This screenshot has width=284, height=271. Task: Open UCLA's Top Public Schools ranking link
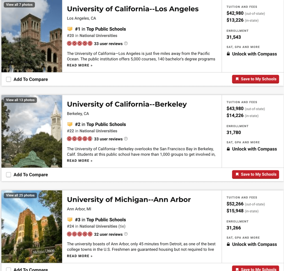coord(106,29)
